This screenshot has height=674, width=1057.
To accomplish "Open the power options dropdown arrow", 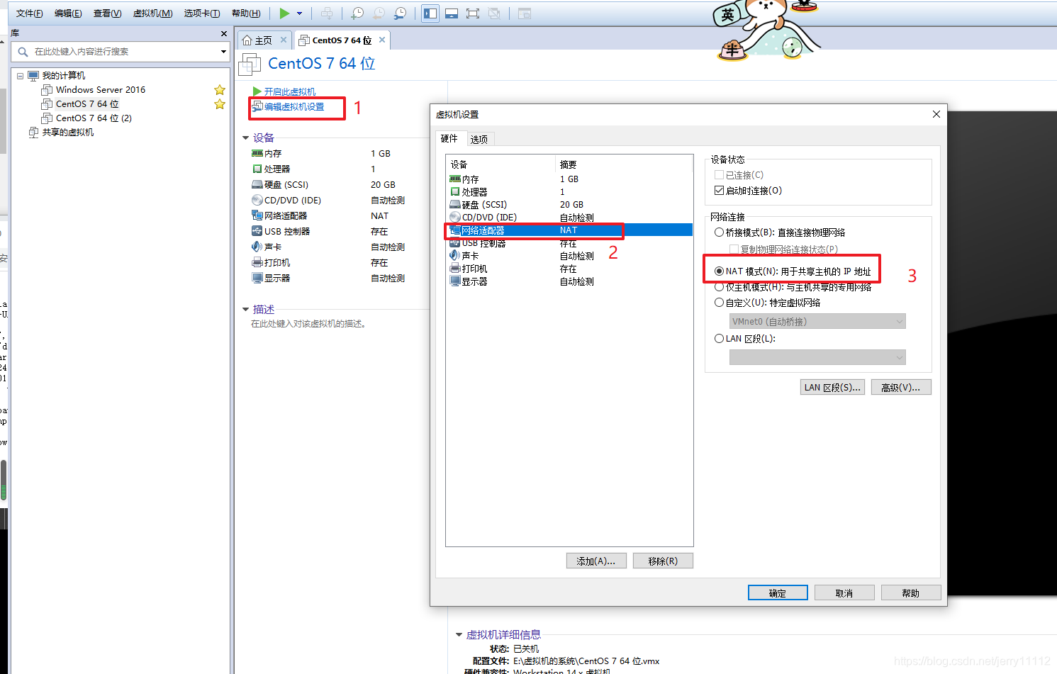I will pyautogui.click(x=300, y=13).
